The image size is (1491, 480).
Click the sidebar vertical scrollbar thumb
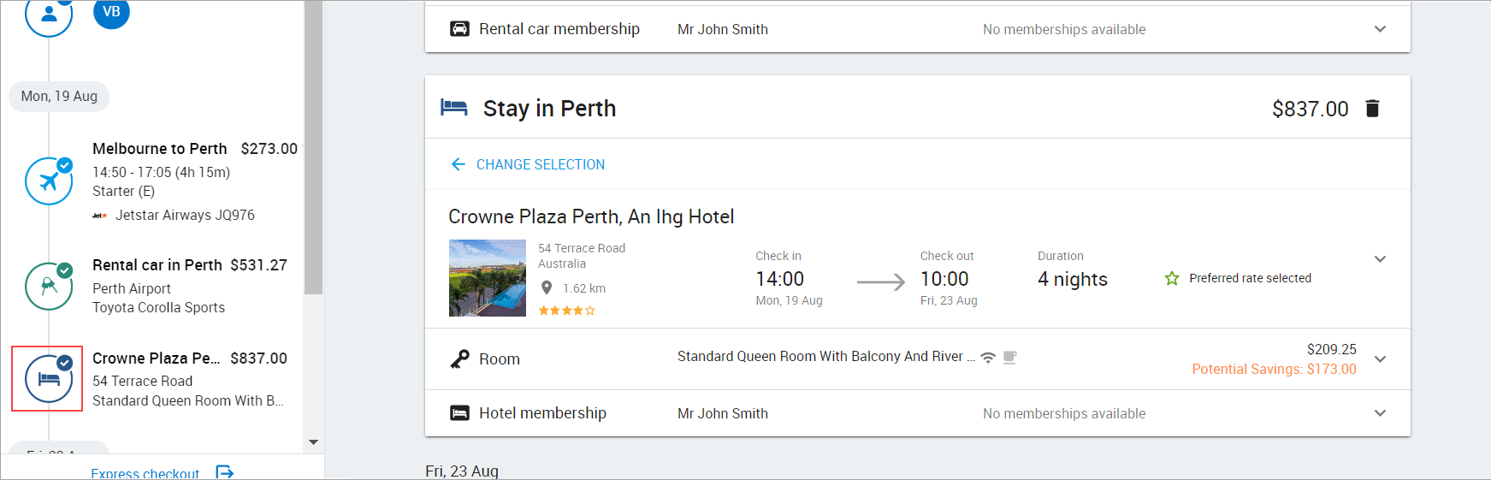tap(313, 147)
